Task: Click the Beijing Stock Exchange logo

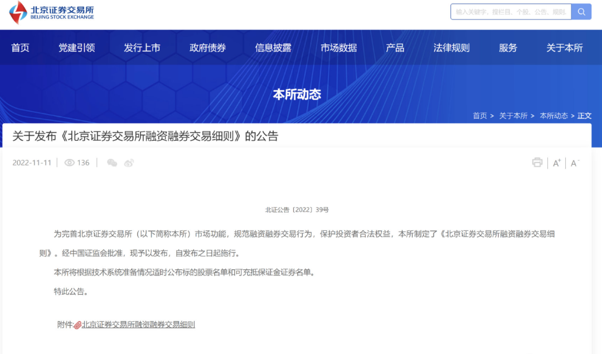Action: pos(51,13)
